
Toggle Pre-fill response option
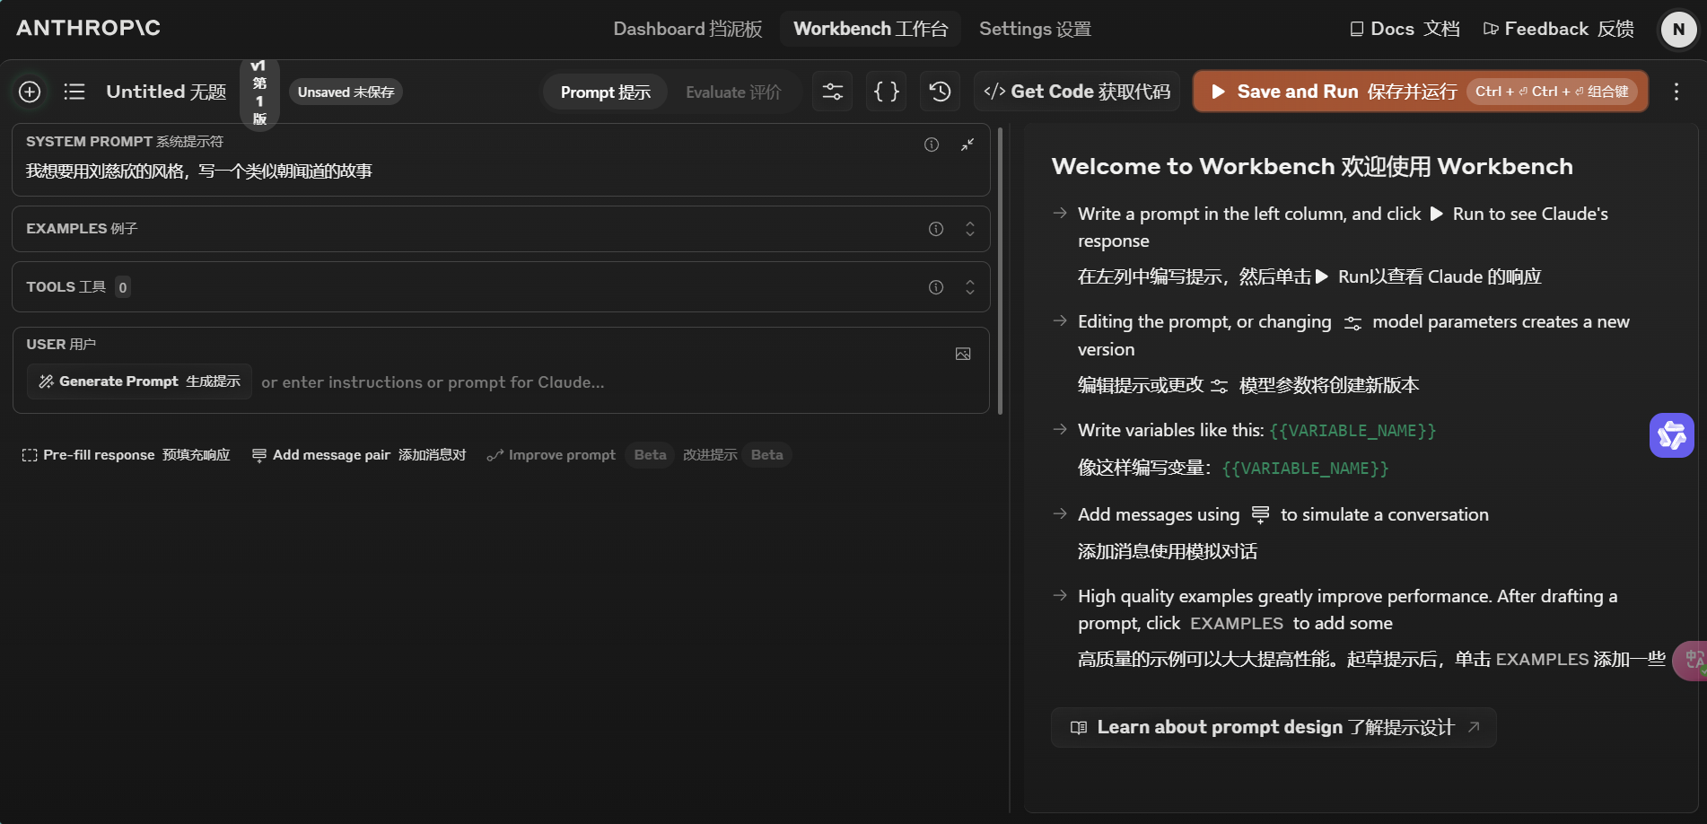click(127, 455)
